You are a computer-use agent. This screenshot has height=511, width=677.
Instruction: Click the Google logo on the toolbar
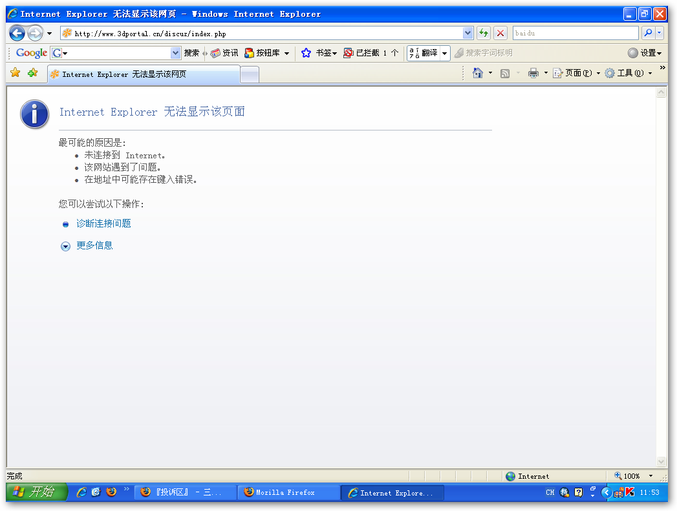pyautogui.click(x=32, y=52)
